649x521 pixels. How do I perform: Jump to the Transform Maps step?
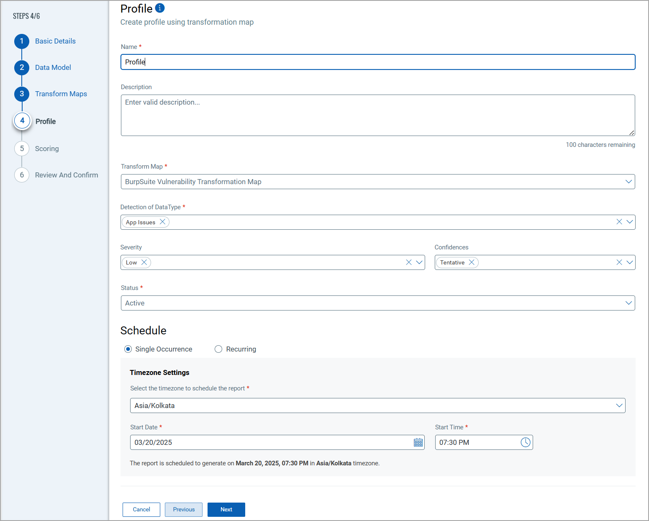tap(61, 94)
